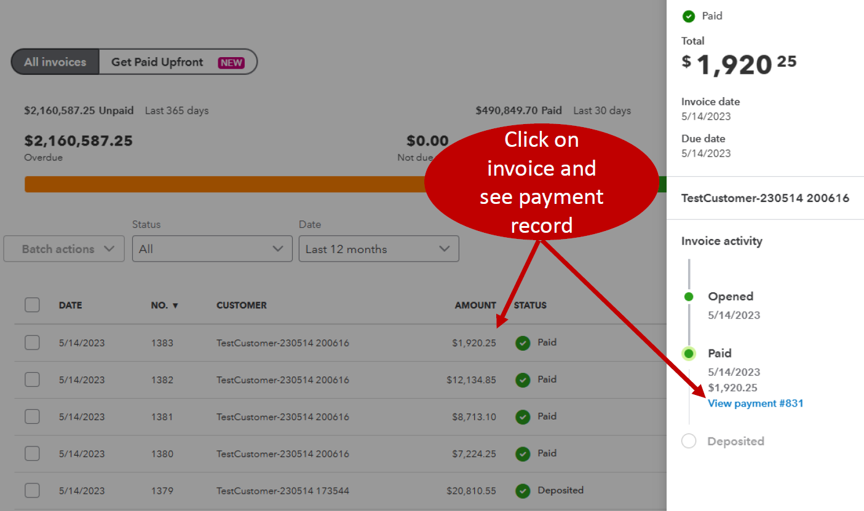Click the Deposited circle in Invoice activity timeline

pyautogui.click(x=689, y=441)
